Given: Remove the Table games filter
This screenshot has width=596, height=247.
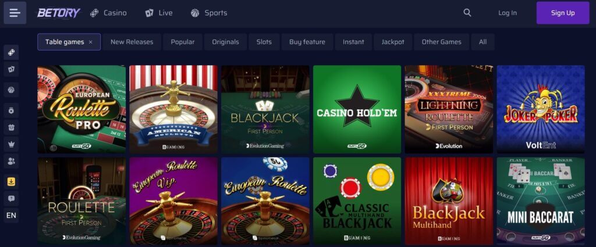Looking at the screenshot, I should pyautogui.click(x=90, y=42).
